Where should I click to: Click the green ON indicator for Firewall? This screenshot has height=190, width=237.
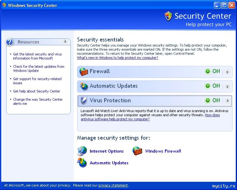208,72
